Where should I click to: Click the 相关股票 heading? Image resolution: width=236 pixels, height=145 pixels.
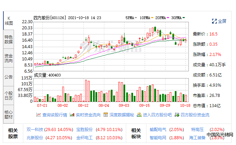[13, 133]
